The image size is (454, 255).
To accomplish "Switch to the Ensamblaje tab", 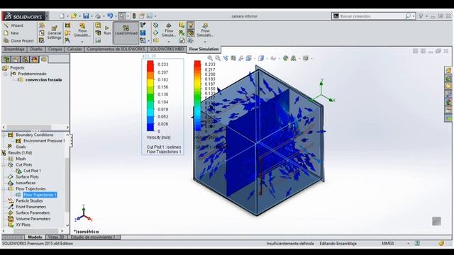I will [14, 49].
